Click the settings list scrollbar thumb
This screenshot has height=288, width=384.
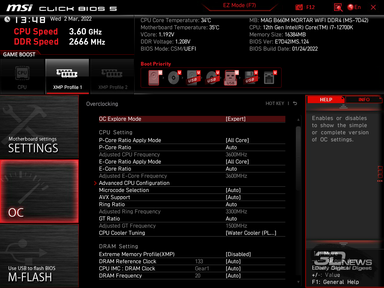click(x=298, y=159)
